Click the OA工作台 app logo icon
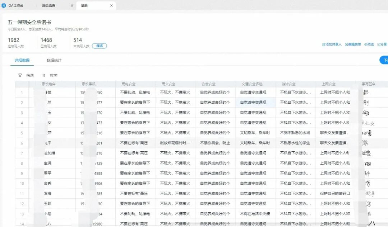Image resolution: width=388 pixels, height=227 pixels. click(4, 5)
